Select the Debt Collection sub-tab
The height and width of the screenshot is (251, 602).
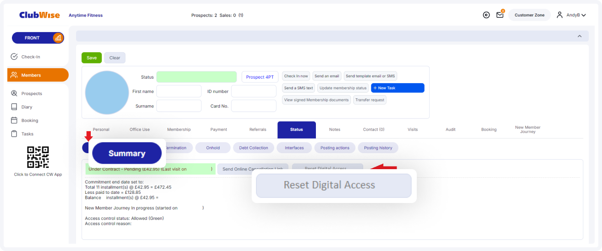[x=254, y=148]
